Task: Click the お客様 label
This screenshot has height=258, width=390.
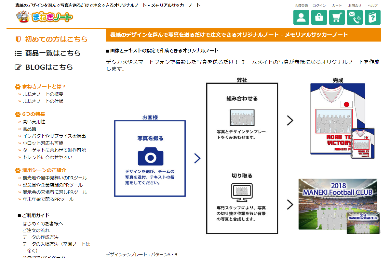Action: pos(150,117)
